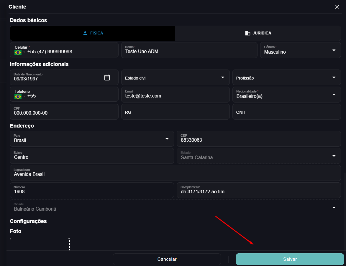Expand the Nacionalidade dropdown arrow
This screenshot has width=346, height=266.
pyautogui.click(x=334, y=95)
